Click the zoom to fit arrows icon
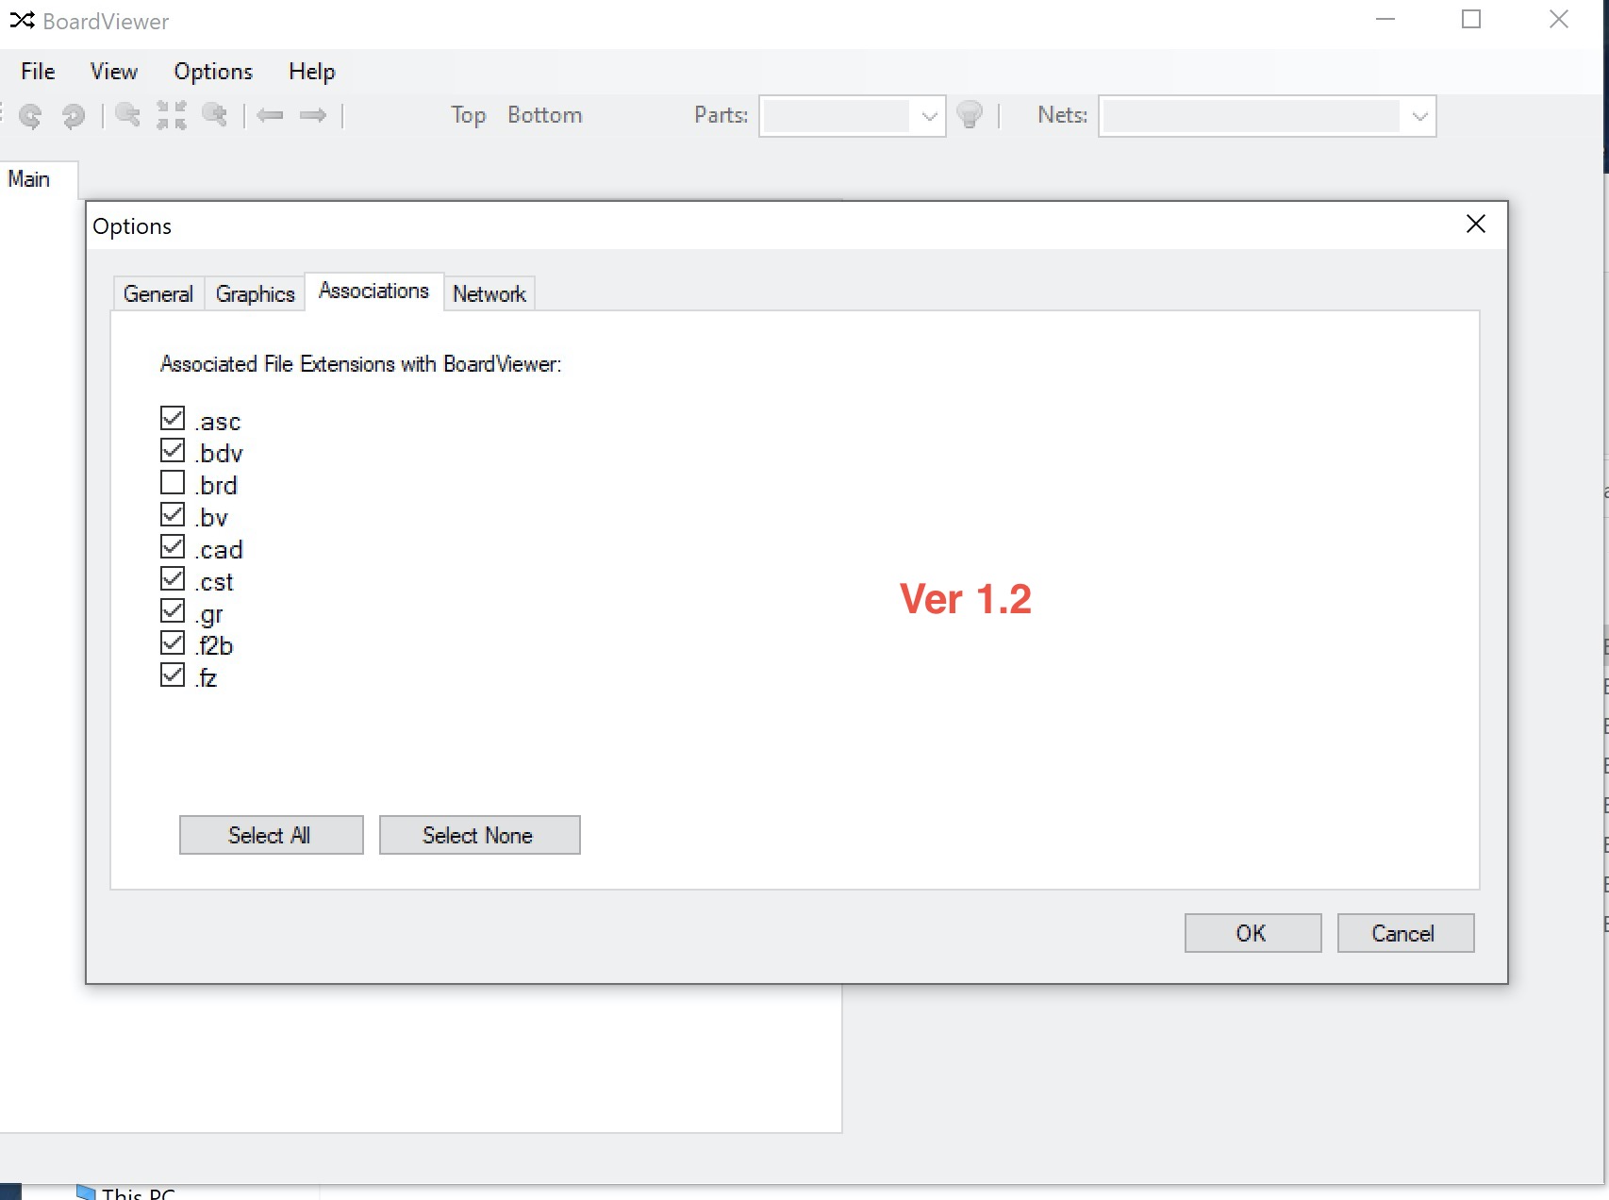The width and height of the screenshot is (1609, 1200). [x=171, y=115]
